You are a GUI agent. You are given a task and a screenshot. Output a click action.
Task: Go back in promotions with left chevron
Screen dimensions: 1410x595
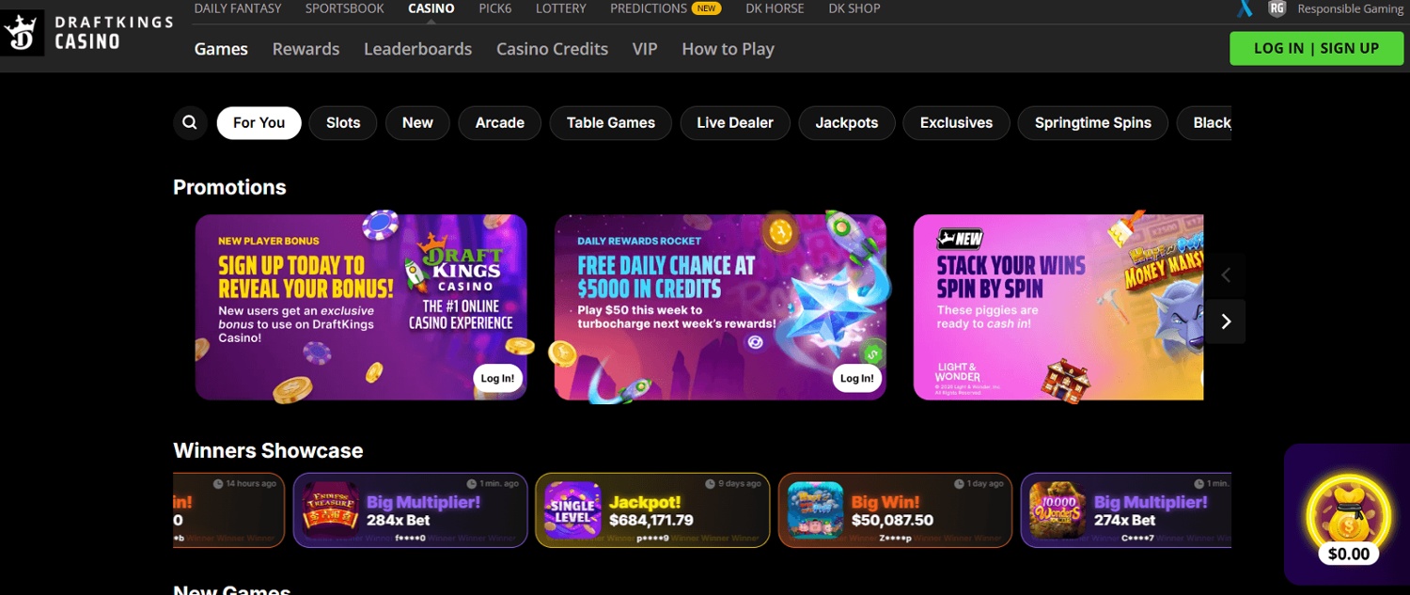[1225, 275]
